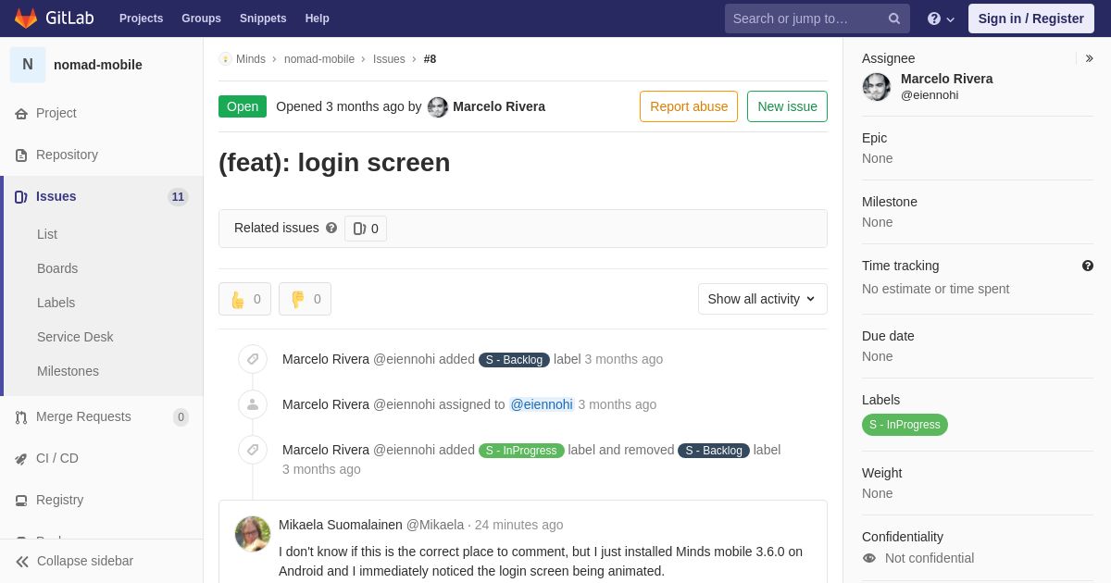1111x583 pixels.
Task: Click the removed S - Backlog label
Action: tap(714, 450)
